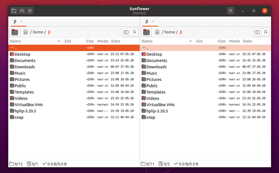This screenshot has height=173, width=279.
Task: Open the commands grid icon in header bar
Action: click(x=30, y=11)
